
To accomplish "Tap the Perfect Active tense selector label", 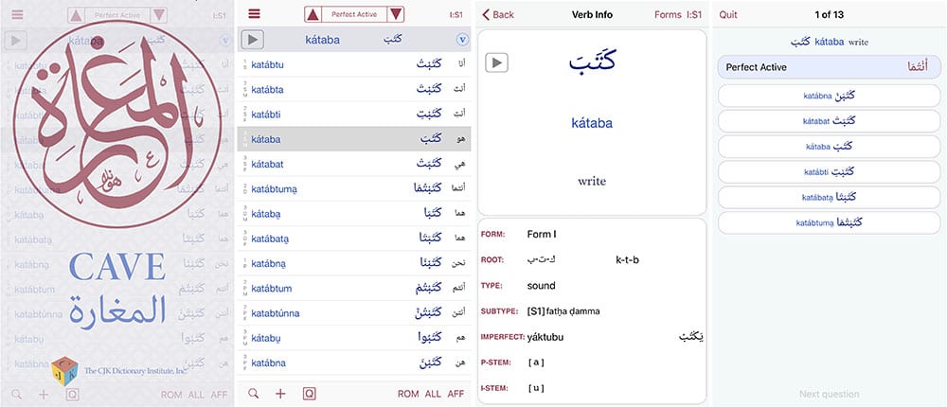I will tap(354, 14).
